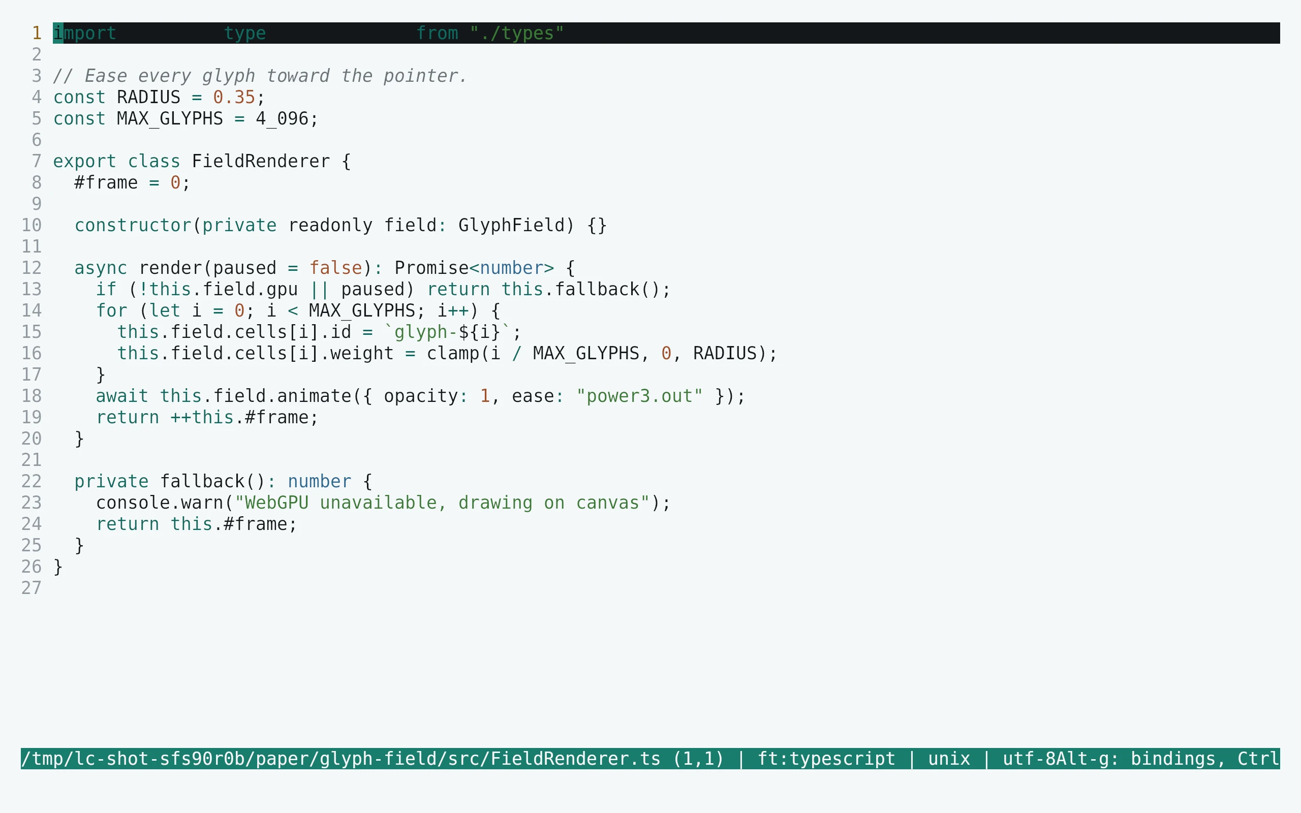Click the file path in the status bar
1301x813 pixels.
[x=341, y=759]
